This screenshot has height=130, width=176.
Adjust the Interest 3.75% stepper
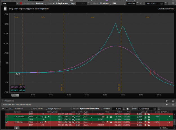(x=124, y=109)
